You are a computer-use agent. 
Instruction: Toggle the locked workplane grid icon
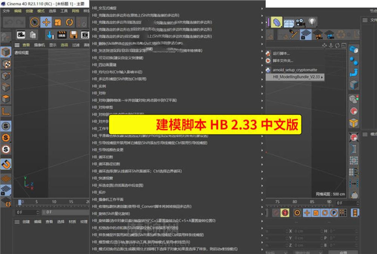[x=6, y=190]
